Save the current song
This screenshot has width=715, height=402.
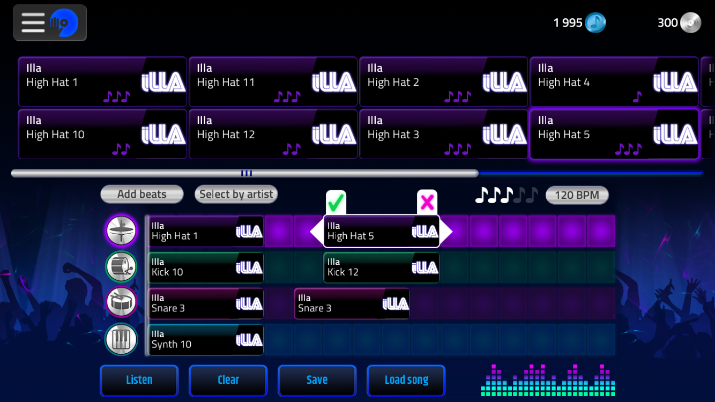(x=317, y=380)
